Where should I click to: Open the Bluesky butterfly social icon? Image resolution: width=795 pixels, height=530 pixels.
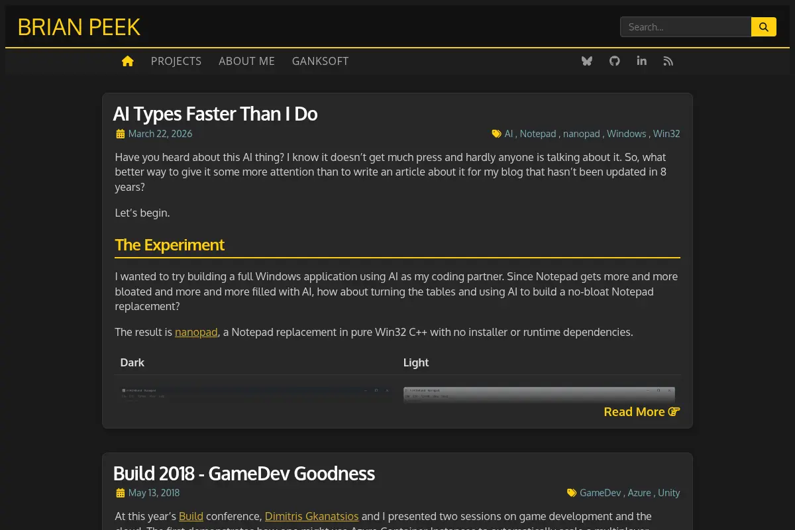pyautogui.click(x=587, y=61)
